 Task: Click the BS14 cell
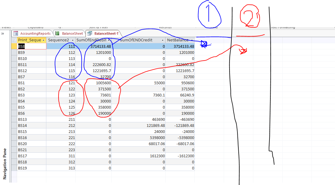(x=32, y=125)
